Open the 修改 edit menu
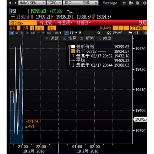Screen dimensions: 154x154 pyautogui.click(x=83, y=23)
